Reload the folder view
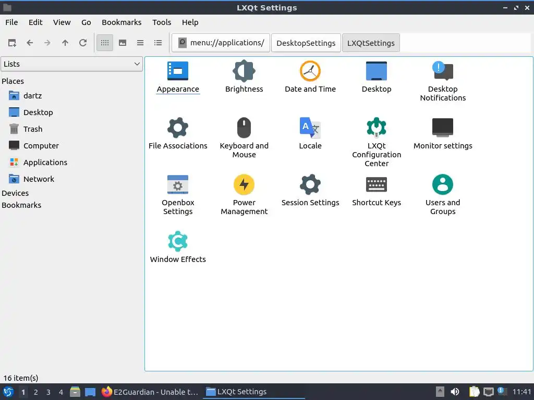Image resolution: width=534 pixels, height=400 pixels. [83, 43]
